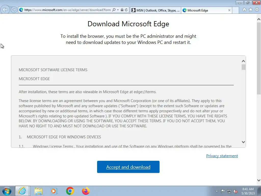Open the Tools gear menu
The height and width of the screenshot is (196, 261).
click(x=257, y=10)
